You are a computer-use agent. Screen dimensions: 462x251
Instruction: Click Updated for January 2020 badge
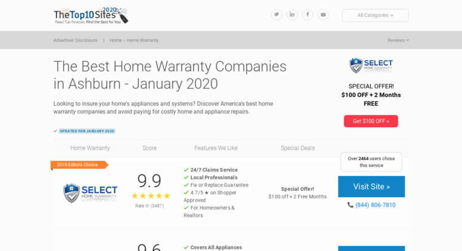pos(87,131)
